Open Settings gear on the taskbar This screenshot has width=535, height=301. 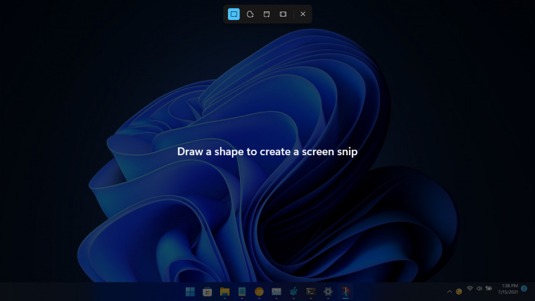tap(328, 292)
